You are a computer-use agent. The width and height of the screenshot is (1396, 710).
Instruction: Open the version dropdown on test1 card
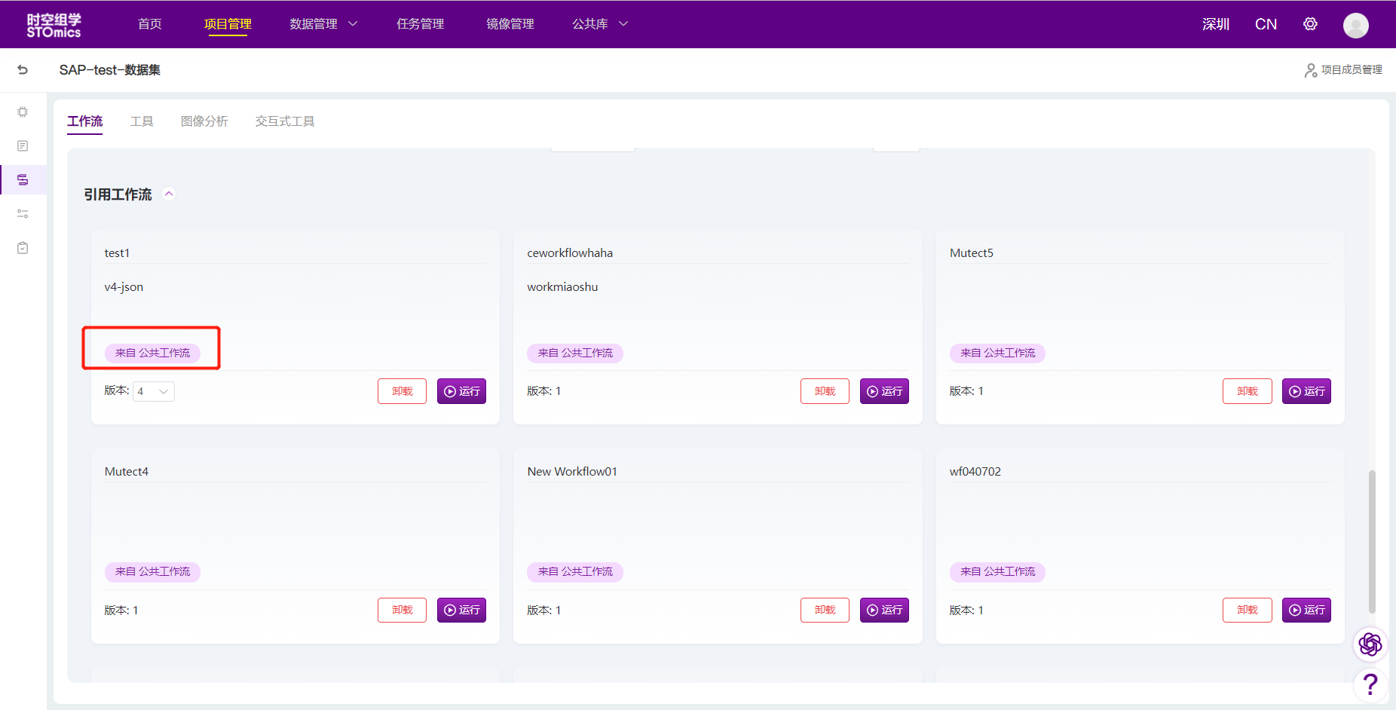click(x=154, y=391)
